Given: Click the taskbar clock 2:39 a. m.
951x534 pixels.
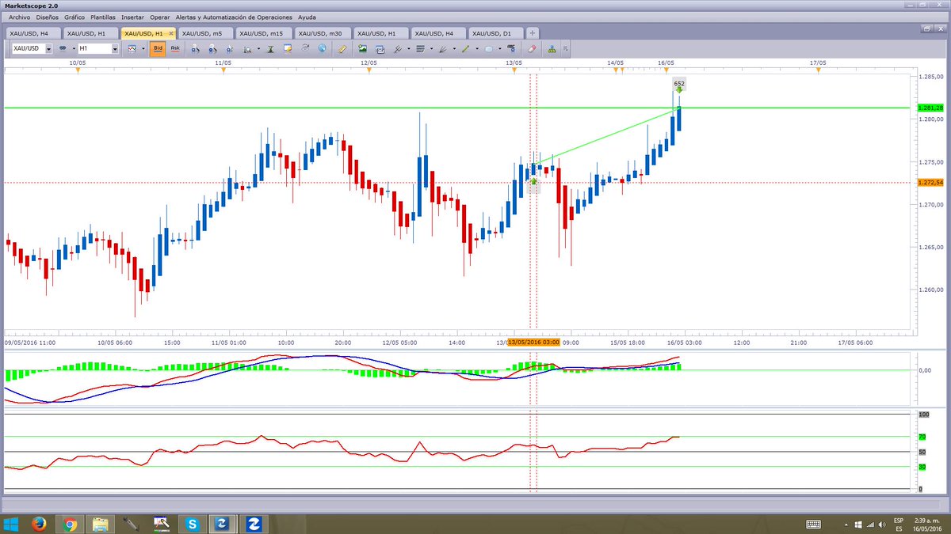Looking at the screenshot, I should coord(929,520).
